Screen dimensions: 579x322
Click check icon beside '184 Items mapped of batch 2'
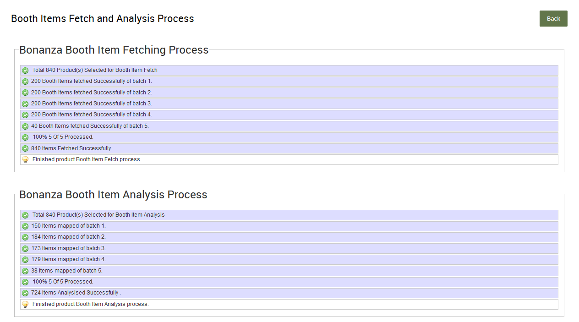pyautogui.click(x=25, y=237)
